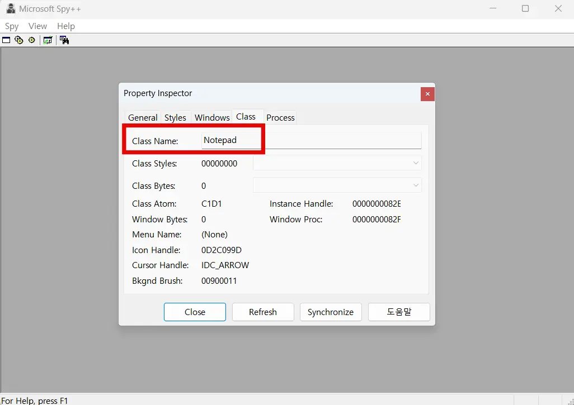Switch to the Process tab

280,118
